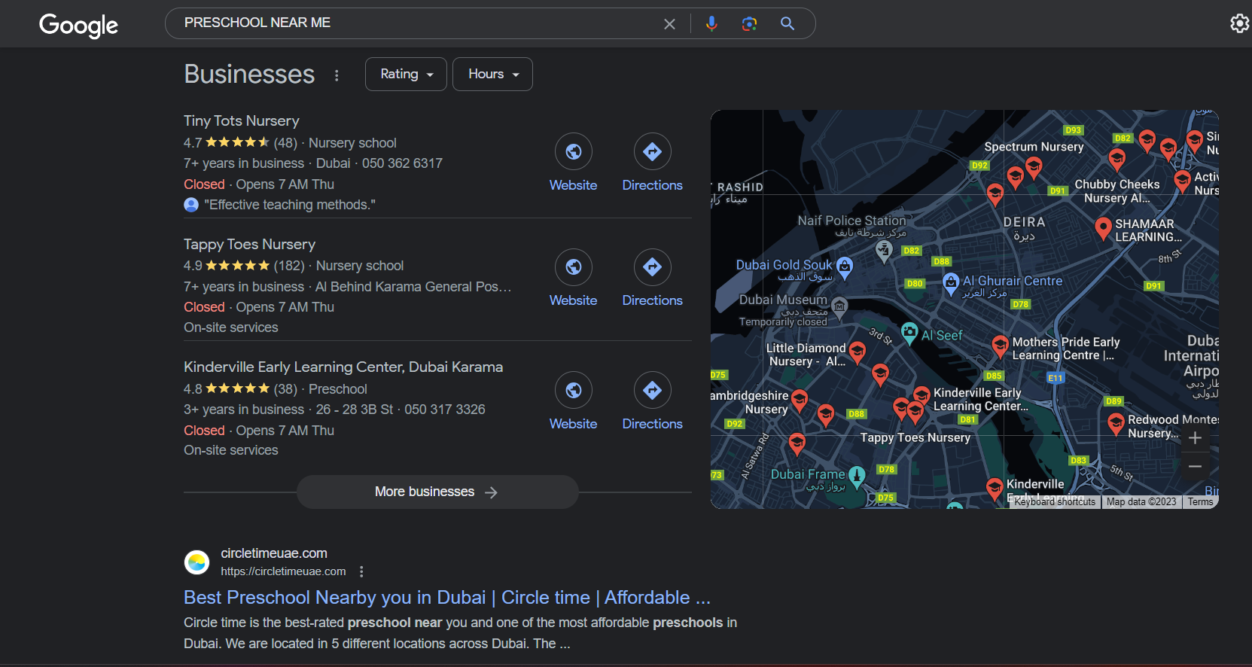Viewport: 1252px width, 667px height.
Task: Select the SHAMAAR LEARNING map pin
Action: [x=1103, y=227]
